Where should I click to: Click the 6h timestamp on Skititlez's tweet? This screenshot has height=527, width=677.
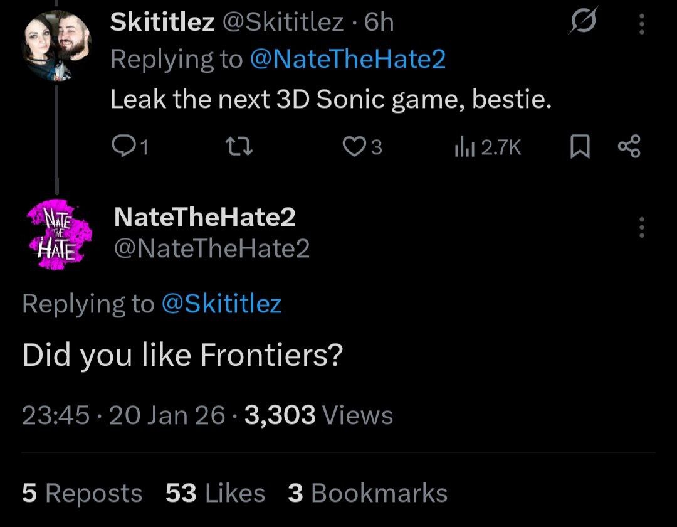click(x=379, y=23)
